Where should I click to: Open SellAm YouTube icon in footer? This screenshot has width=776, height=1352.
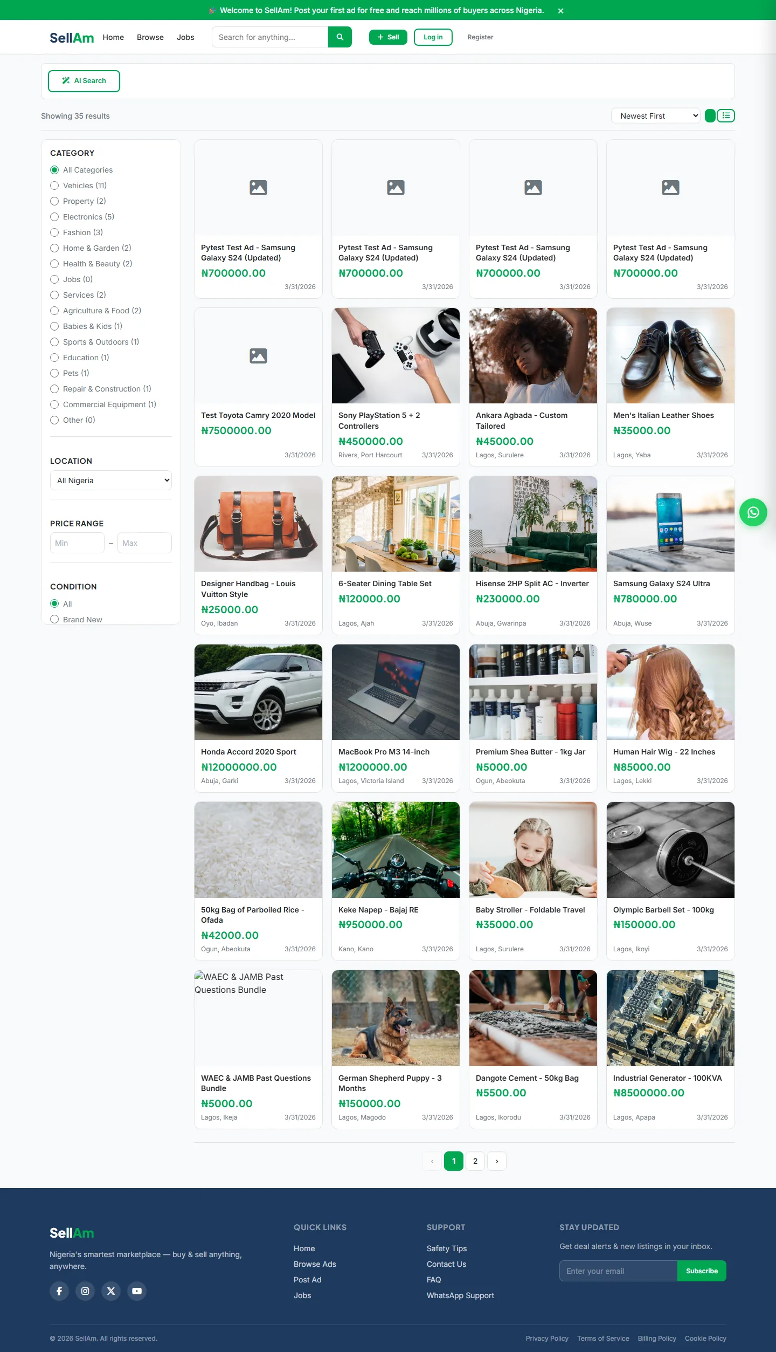[x=137, y=1291]
